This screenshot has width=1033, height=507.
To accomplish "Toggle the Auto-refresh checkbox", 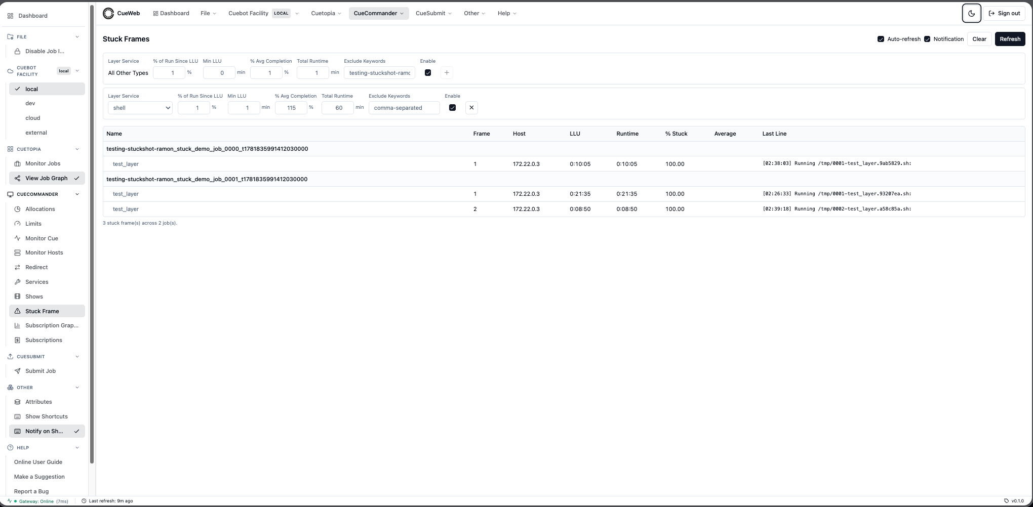I will pos(881,39).
